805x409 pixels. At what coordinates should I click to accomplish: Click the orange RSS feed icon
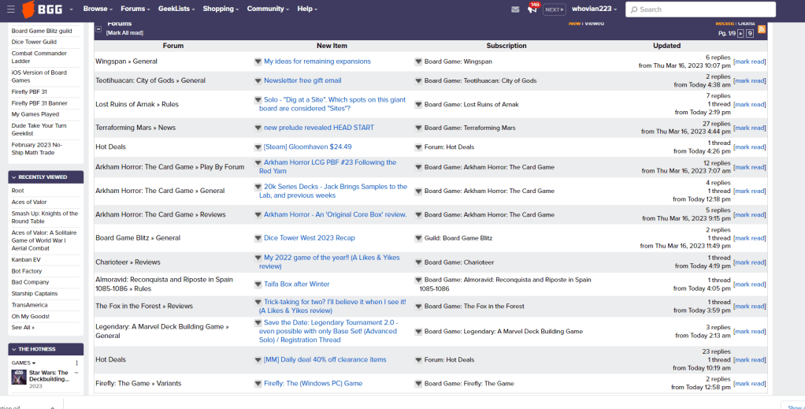coord(762,29)
